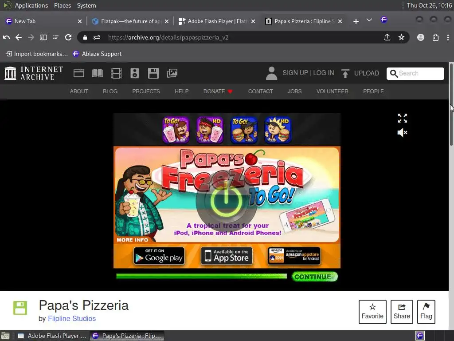This screenshot has width=454, height=341.
Task: Open the PEOPLE menu item
Action: pyautogui.click(x=373, y=91)
